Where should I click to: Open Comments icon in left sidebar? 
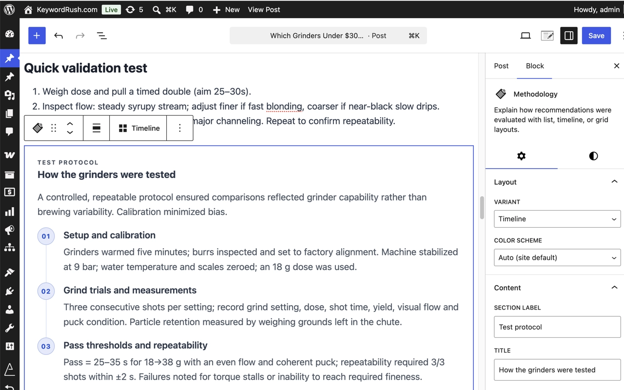[x=9, y=132]
